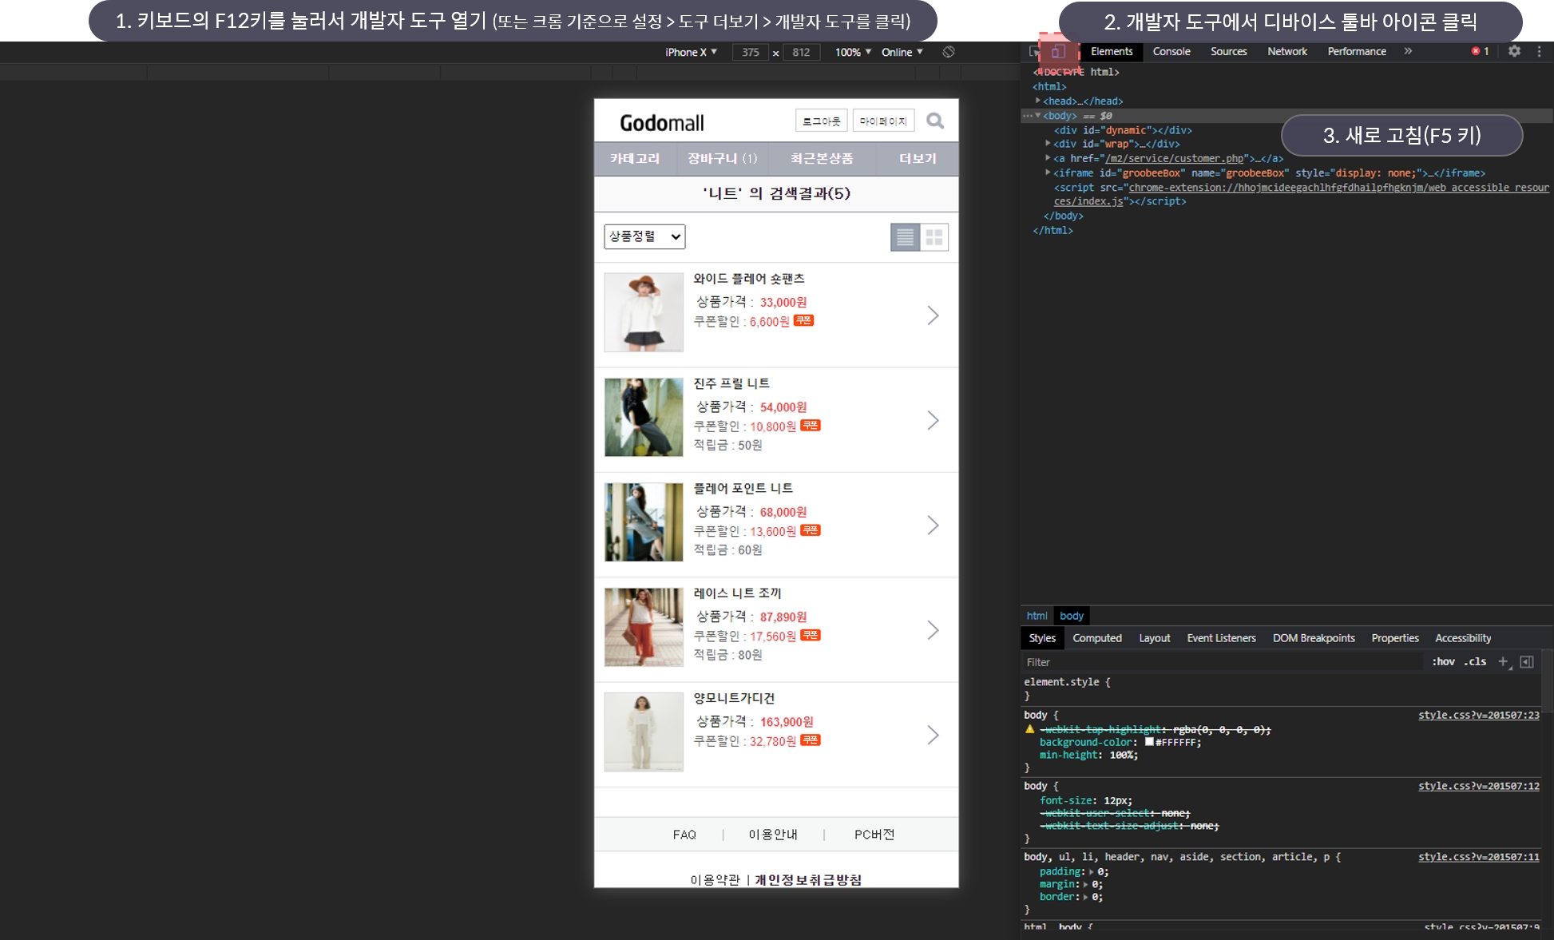The width and height of the screenshot is (1554, 940).
Task: Toggle :hov element state panel
Action: pos(1443,662)
